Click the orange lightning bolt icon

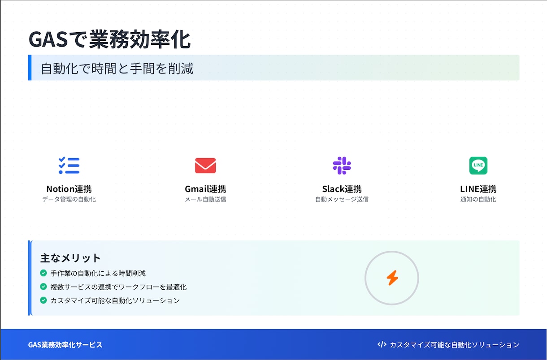point(392,278)
